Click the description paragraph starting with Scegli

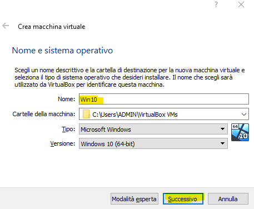pos(130,77)
